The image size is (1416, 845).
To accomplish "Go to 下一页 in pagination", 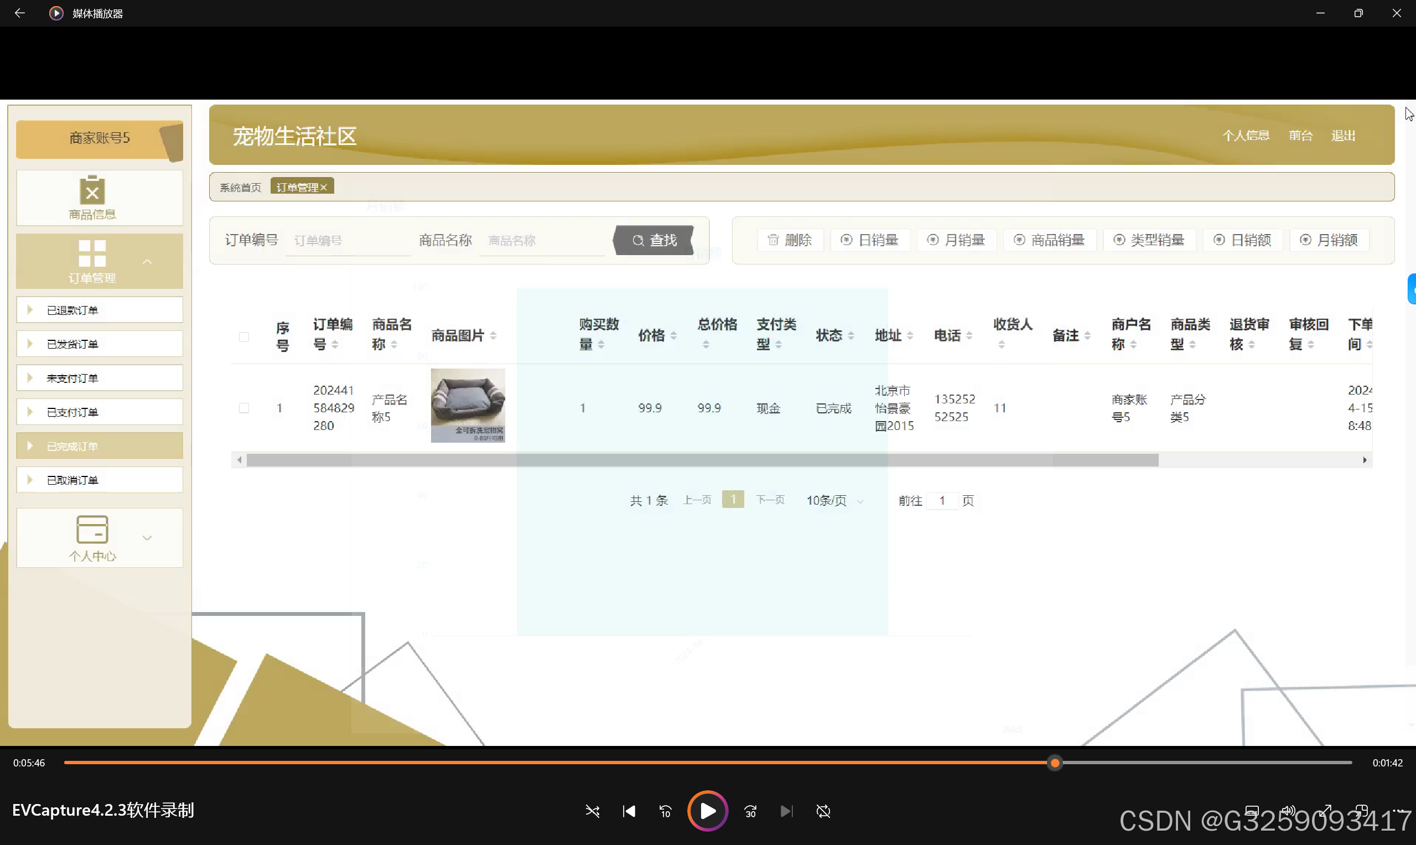I will click(x=770, y=500).
